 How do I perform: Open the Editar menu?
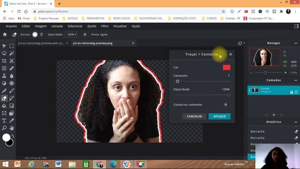click(26, 26)
